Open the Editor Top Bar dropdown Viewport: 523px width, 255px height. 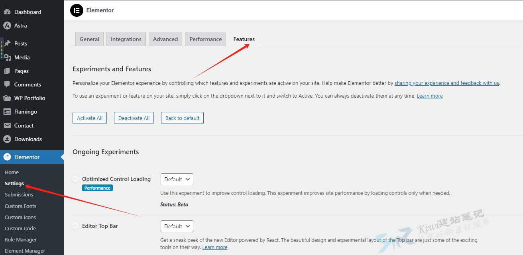coord(177,226)
